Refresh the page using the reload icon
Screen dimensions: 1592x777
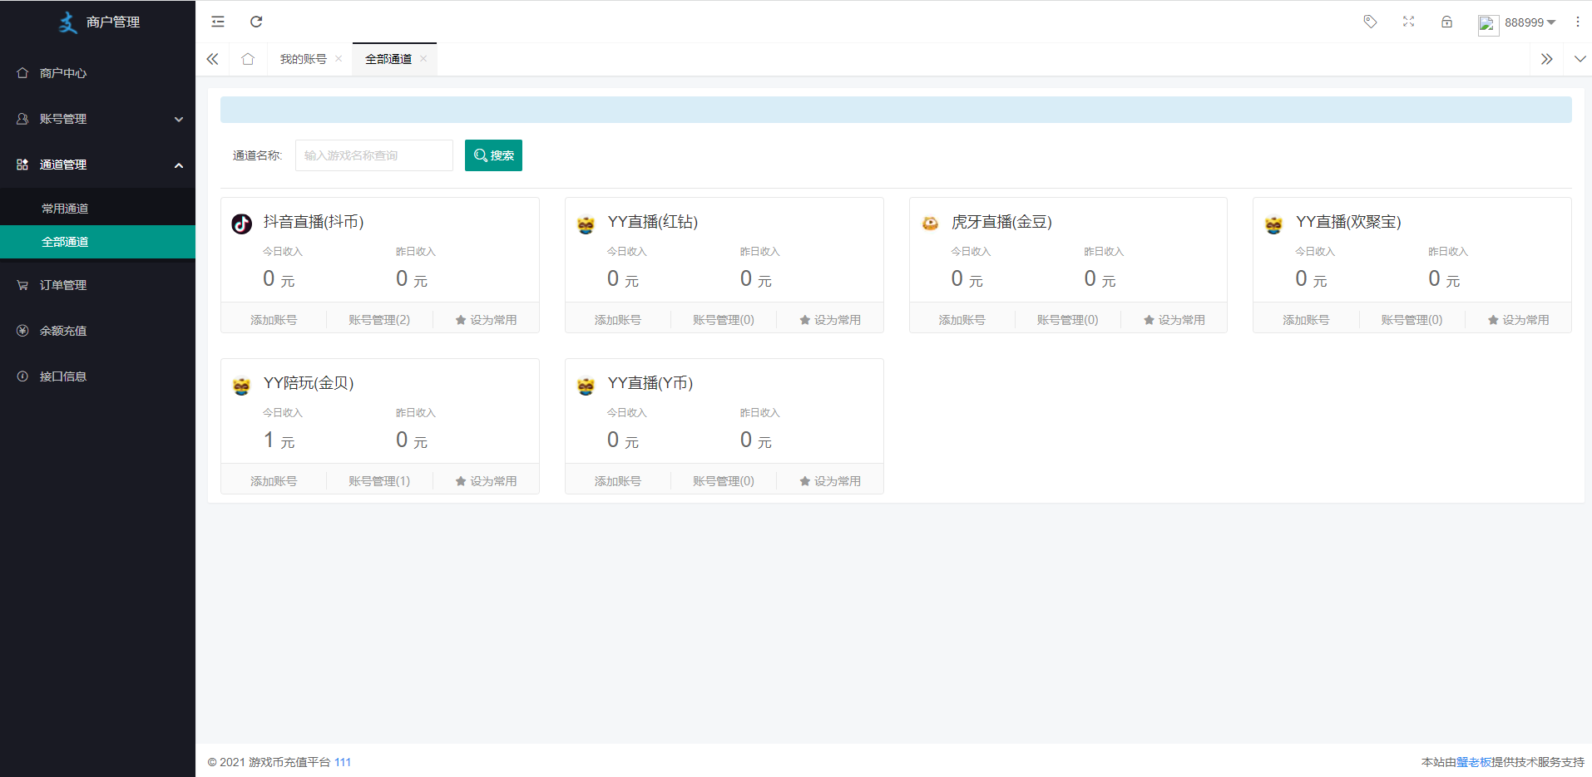point(256,21)
